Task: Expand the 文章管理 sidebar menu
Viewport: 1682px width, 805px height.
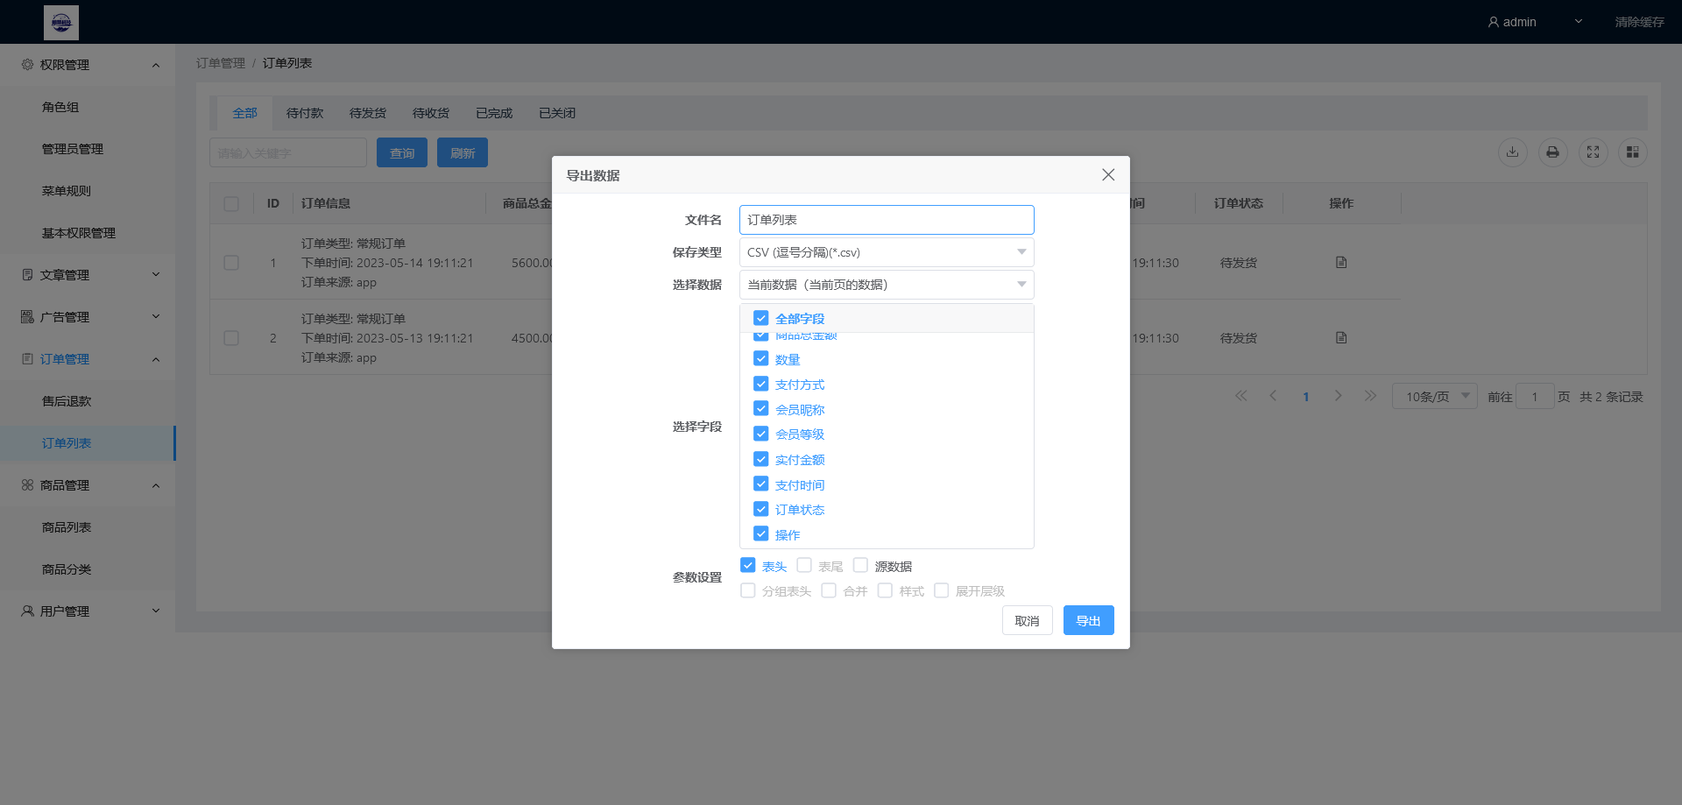Action: (x=88, y=275)
